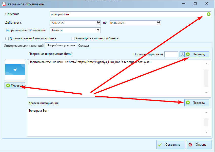Maximize the Рекламное объявление window
This screenshot has width=215, height=152.
point(195,4)
